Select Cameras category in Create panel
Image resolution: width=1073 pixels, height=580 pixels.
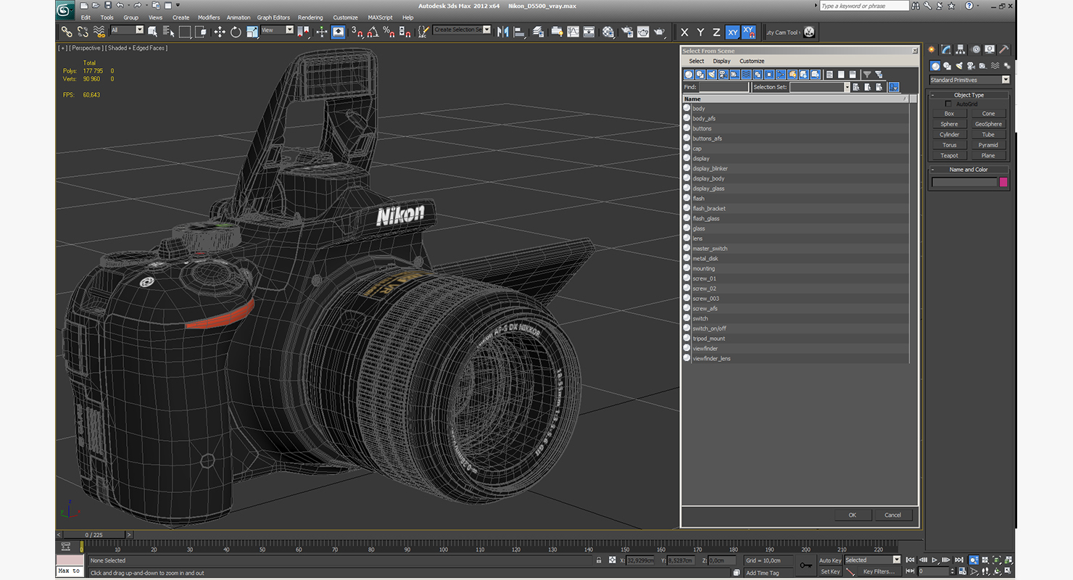pyautogui.click(x=971, y=65)
